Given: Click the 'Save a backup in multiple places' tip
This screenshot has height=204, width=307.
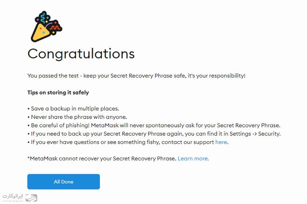Looking at the screenshot, I should [73, 109].
